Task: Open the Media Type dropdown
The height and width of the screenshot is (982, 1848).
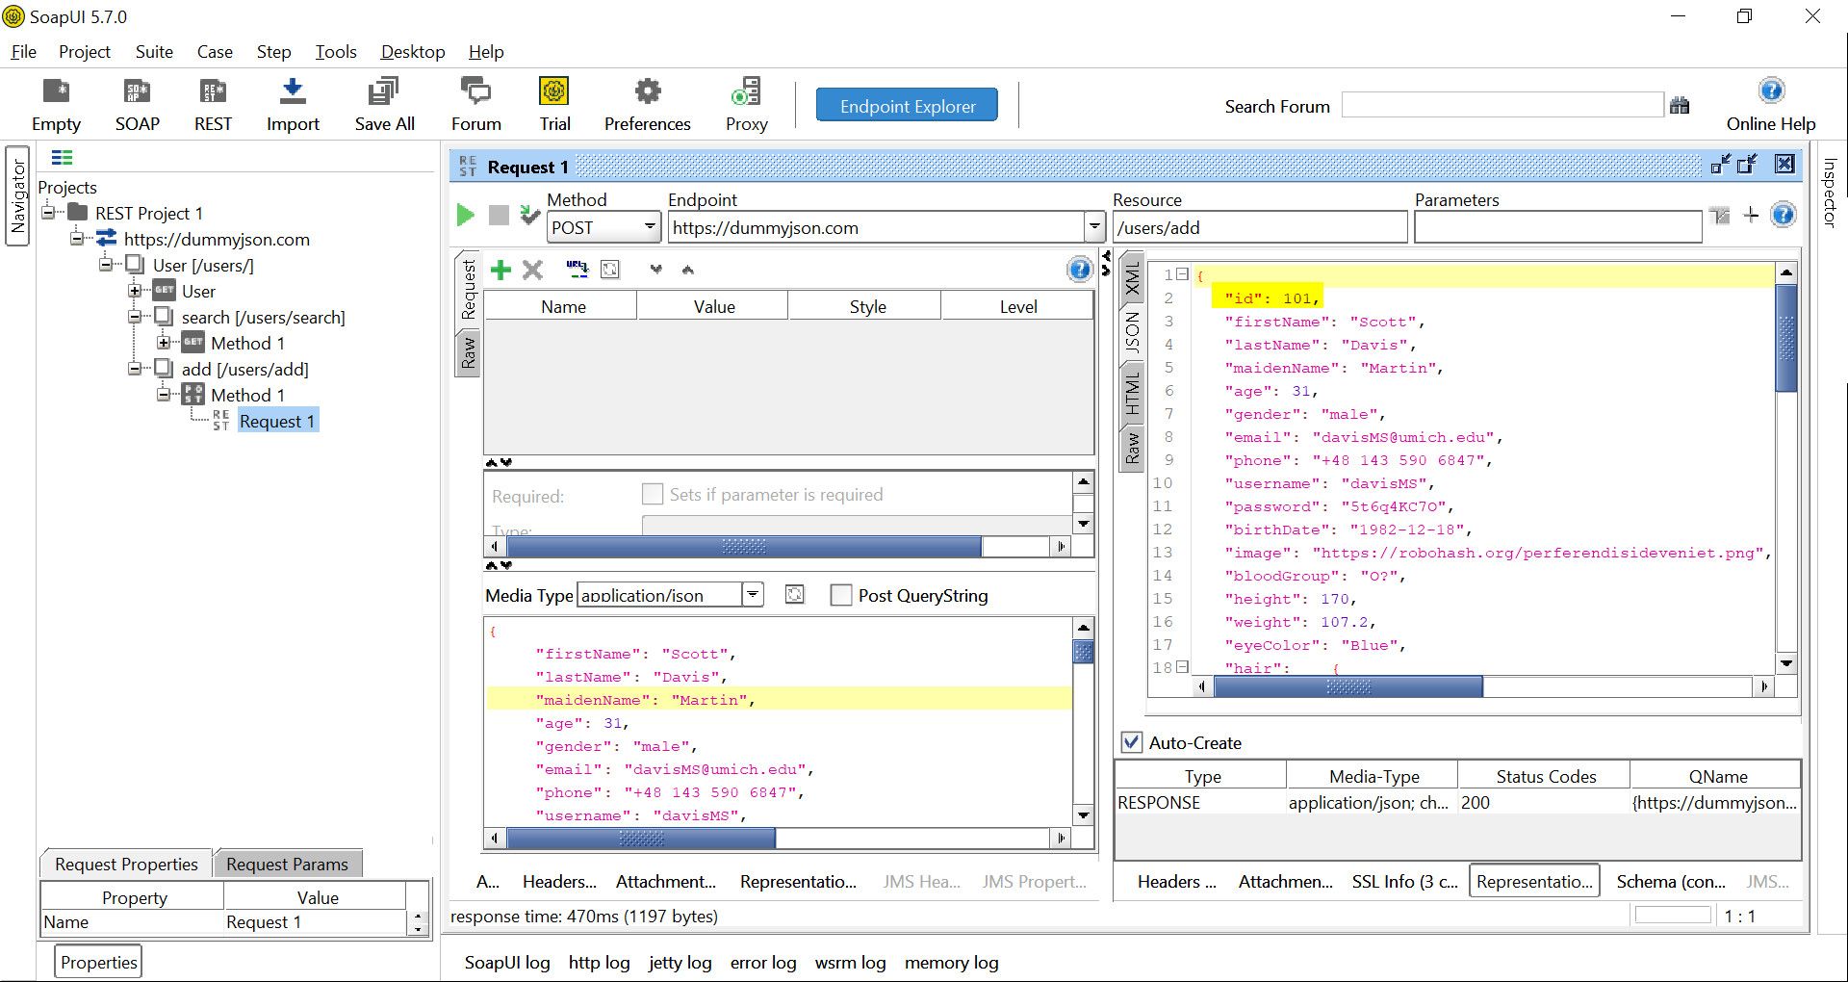Action: pyautogui.click(x=754, y=595)
